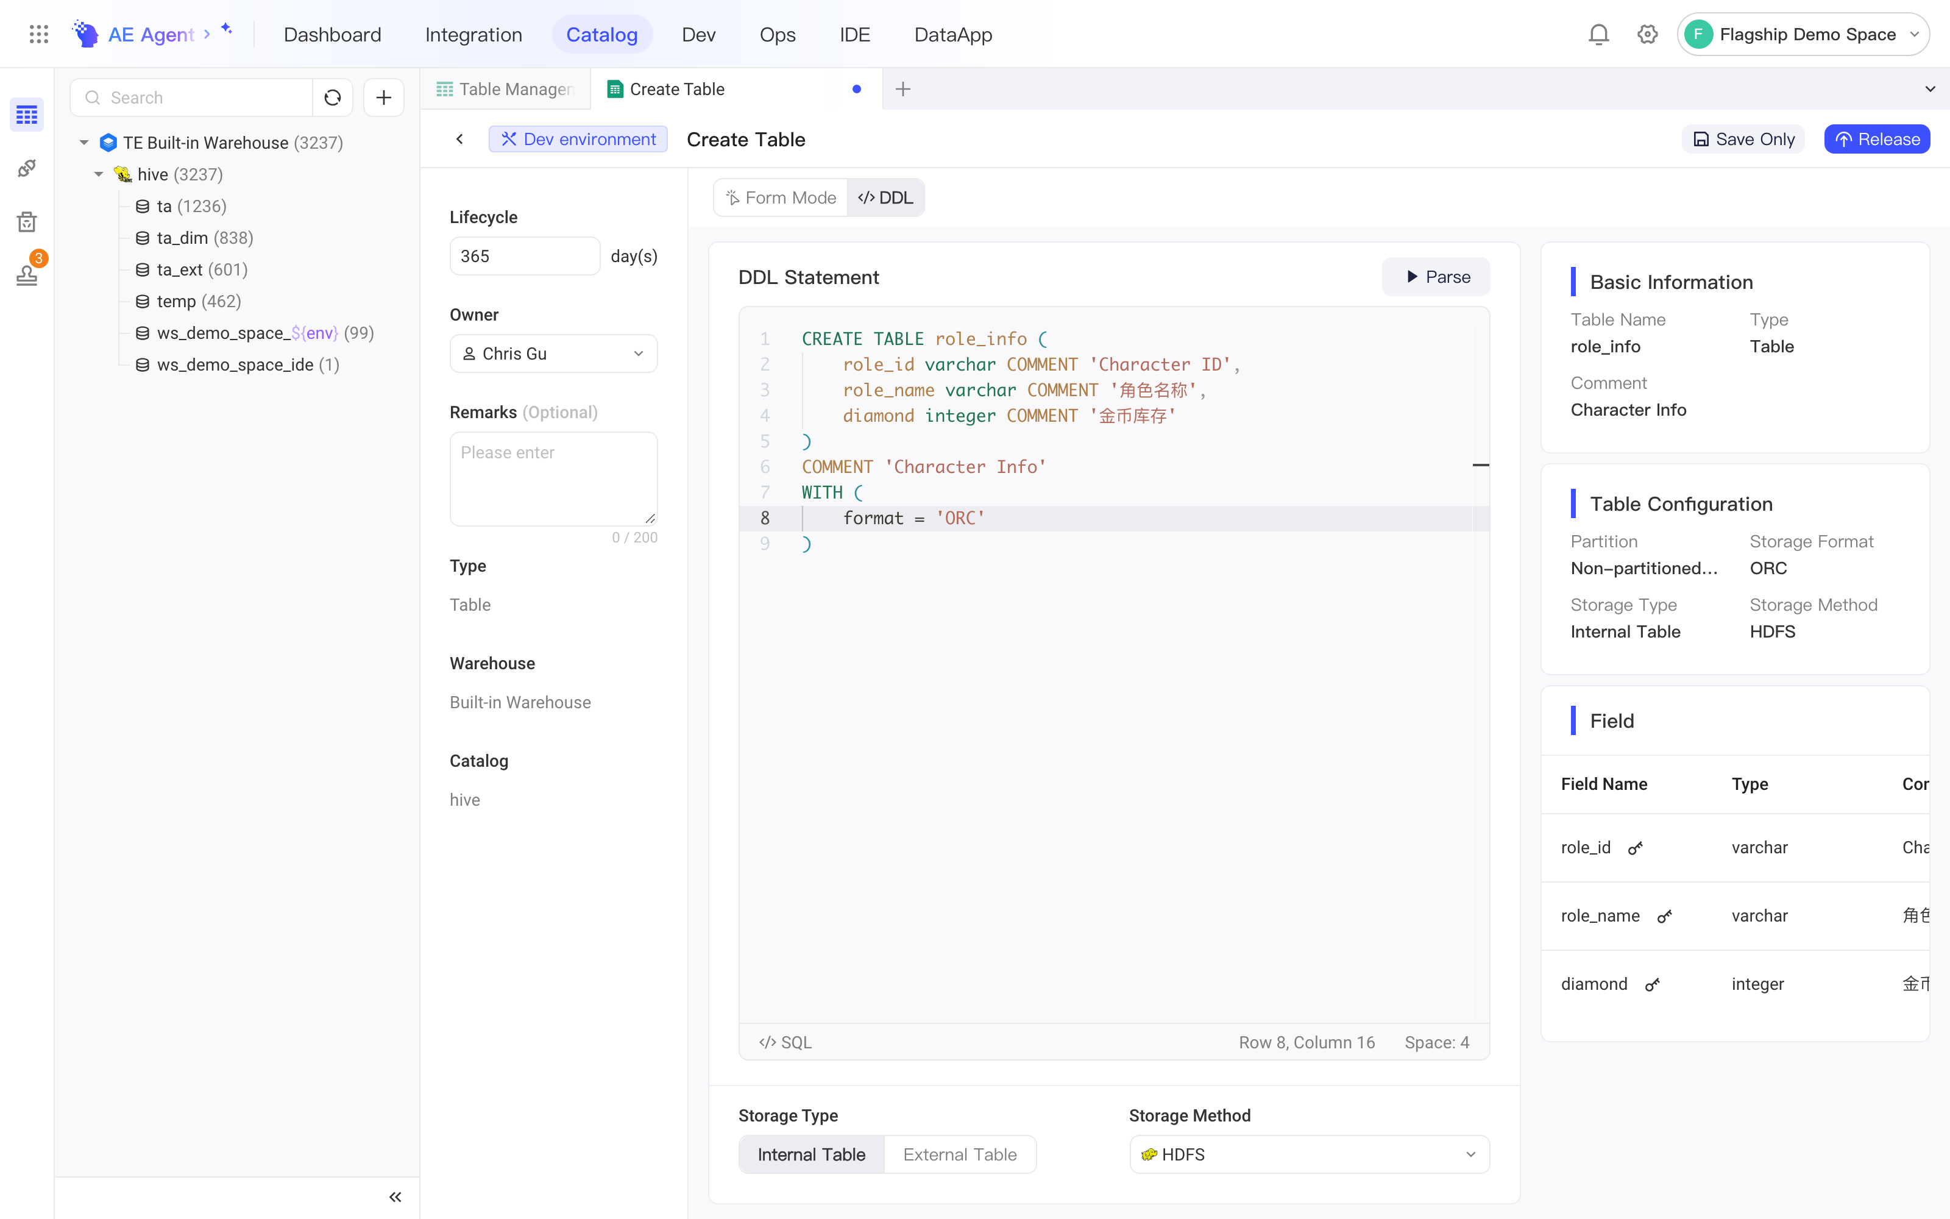Screen dimensions: 1950x1219
Task: Select the temp database in tree
Action: coord(188,302)
